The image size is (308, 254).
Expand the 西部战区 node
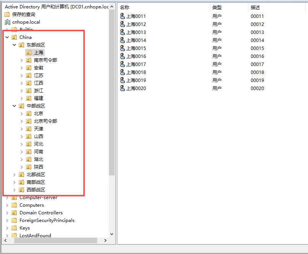click(x=15, y=190)
